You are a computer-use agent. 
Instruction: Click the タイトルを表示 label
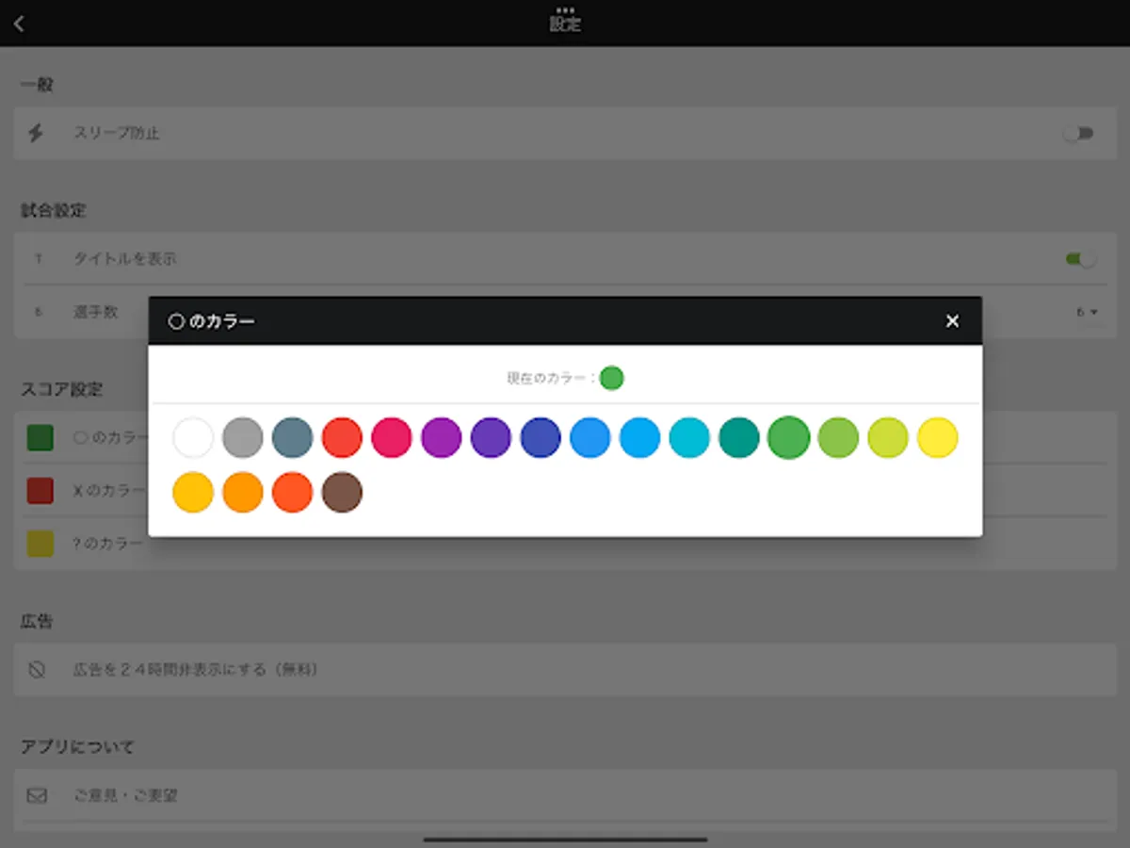click(x=125, y=258)
